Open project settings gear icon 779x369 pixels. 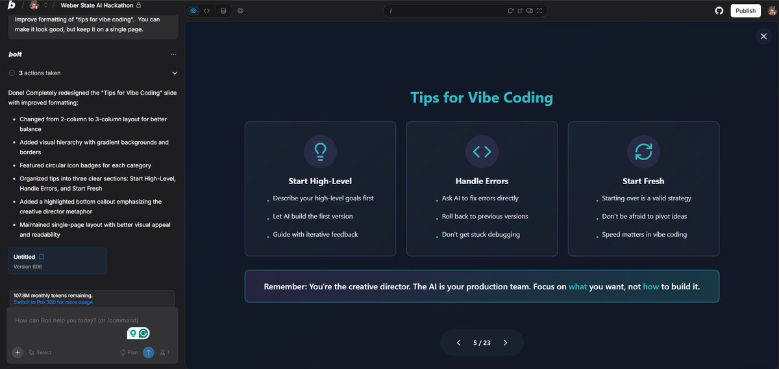(x=240, y=10)
